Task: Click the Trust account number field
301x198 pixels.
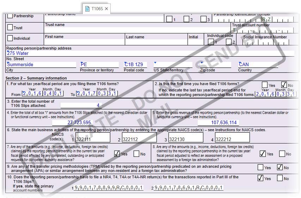Action: click(x=263, y=30)
